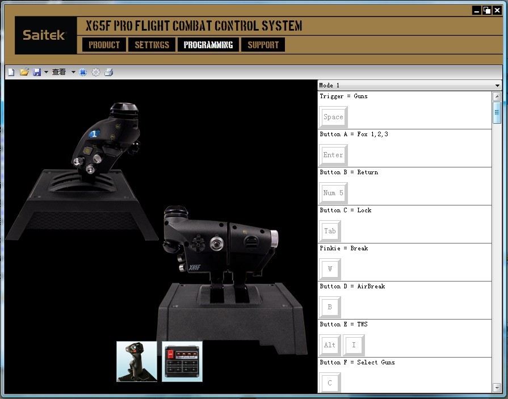Click the 'Trigger = Guns' label
This screenshot has height=399, width=508.
[x=343, y=96]
